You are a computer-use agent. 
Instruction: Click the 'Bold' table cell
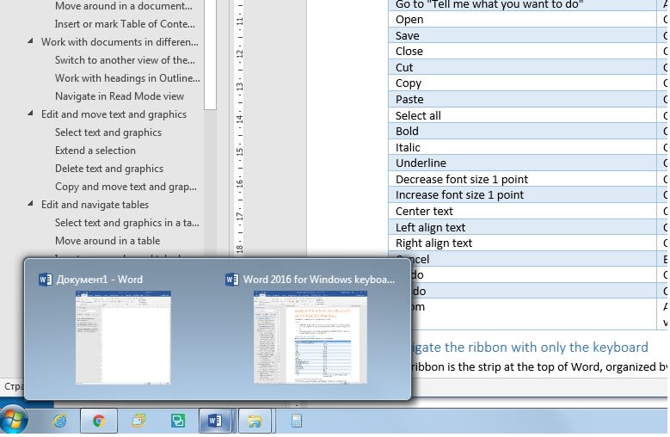click(x=522, y=131)
